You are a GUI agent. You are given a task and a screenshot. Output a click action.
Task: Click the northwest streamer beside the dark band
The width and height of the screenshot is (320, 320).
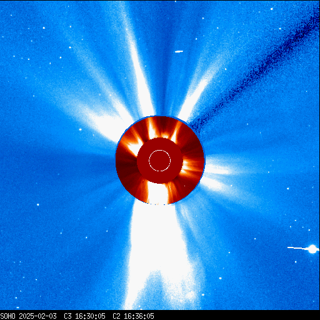[198, 89]
